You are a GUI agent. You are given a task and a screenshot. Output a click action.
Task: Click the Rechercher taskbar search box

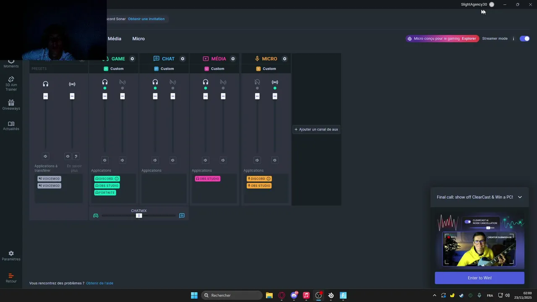click(232, 295)
